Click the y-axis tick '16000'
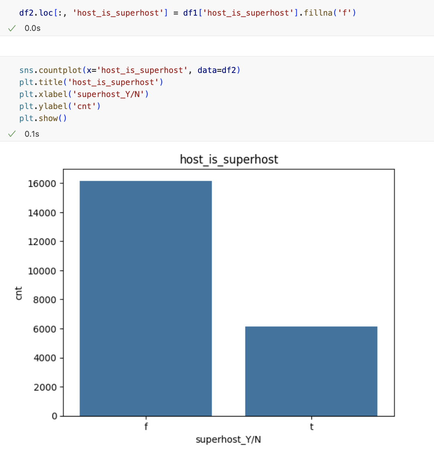This screenshot has height=465, width=434. pyautogui.click(x=42, y=184)
